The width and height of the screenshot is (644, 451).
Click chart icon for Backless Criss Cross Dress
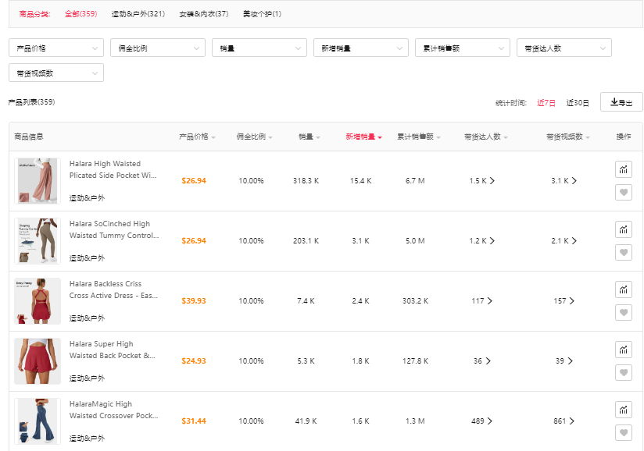click(623, 289)
